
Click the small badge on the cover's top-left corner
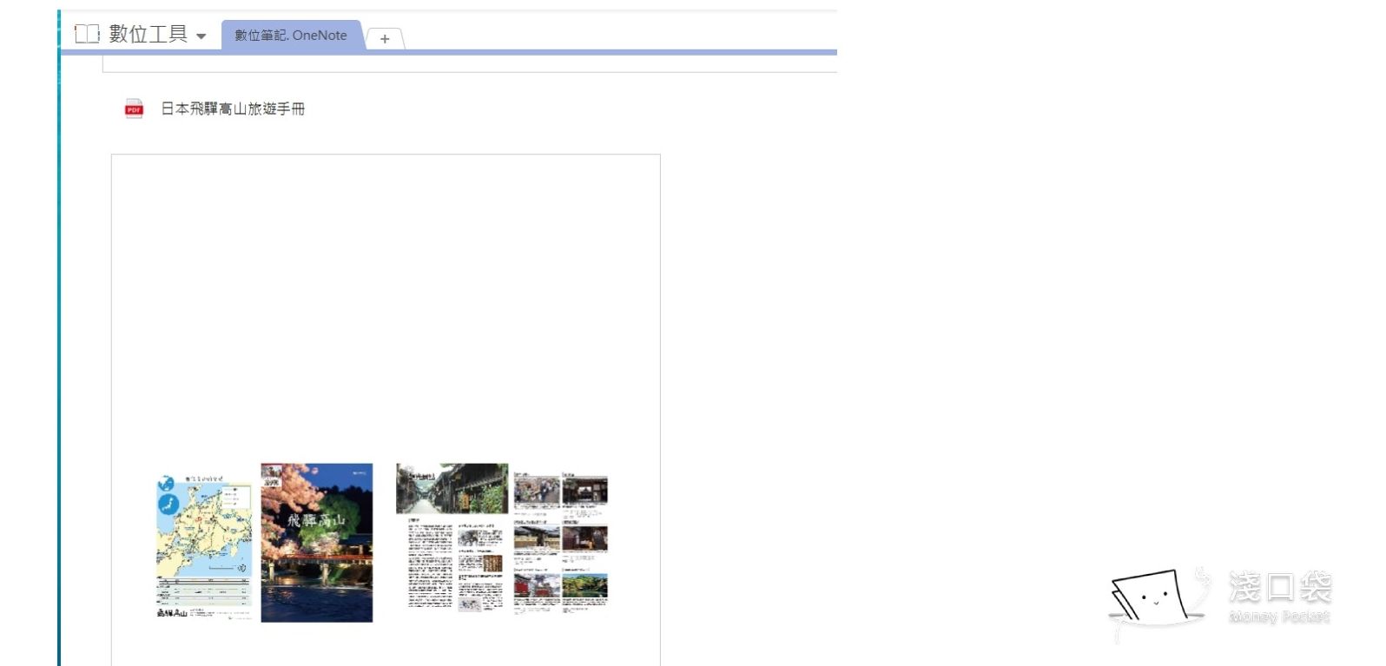point(272,473)
